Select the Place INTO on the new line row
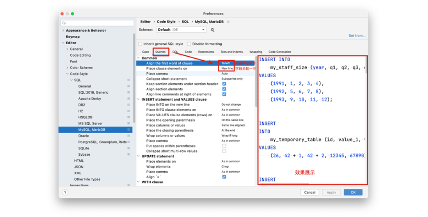The width and height of the screenshot is (428, 217). click(x=196, y=105)
